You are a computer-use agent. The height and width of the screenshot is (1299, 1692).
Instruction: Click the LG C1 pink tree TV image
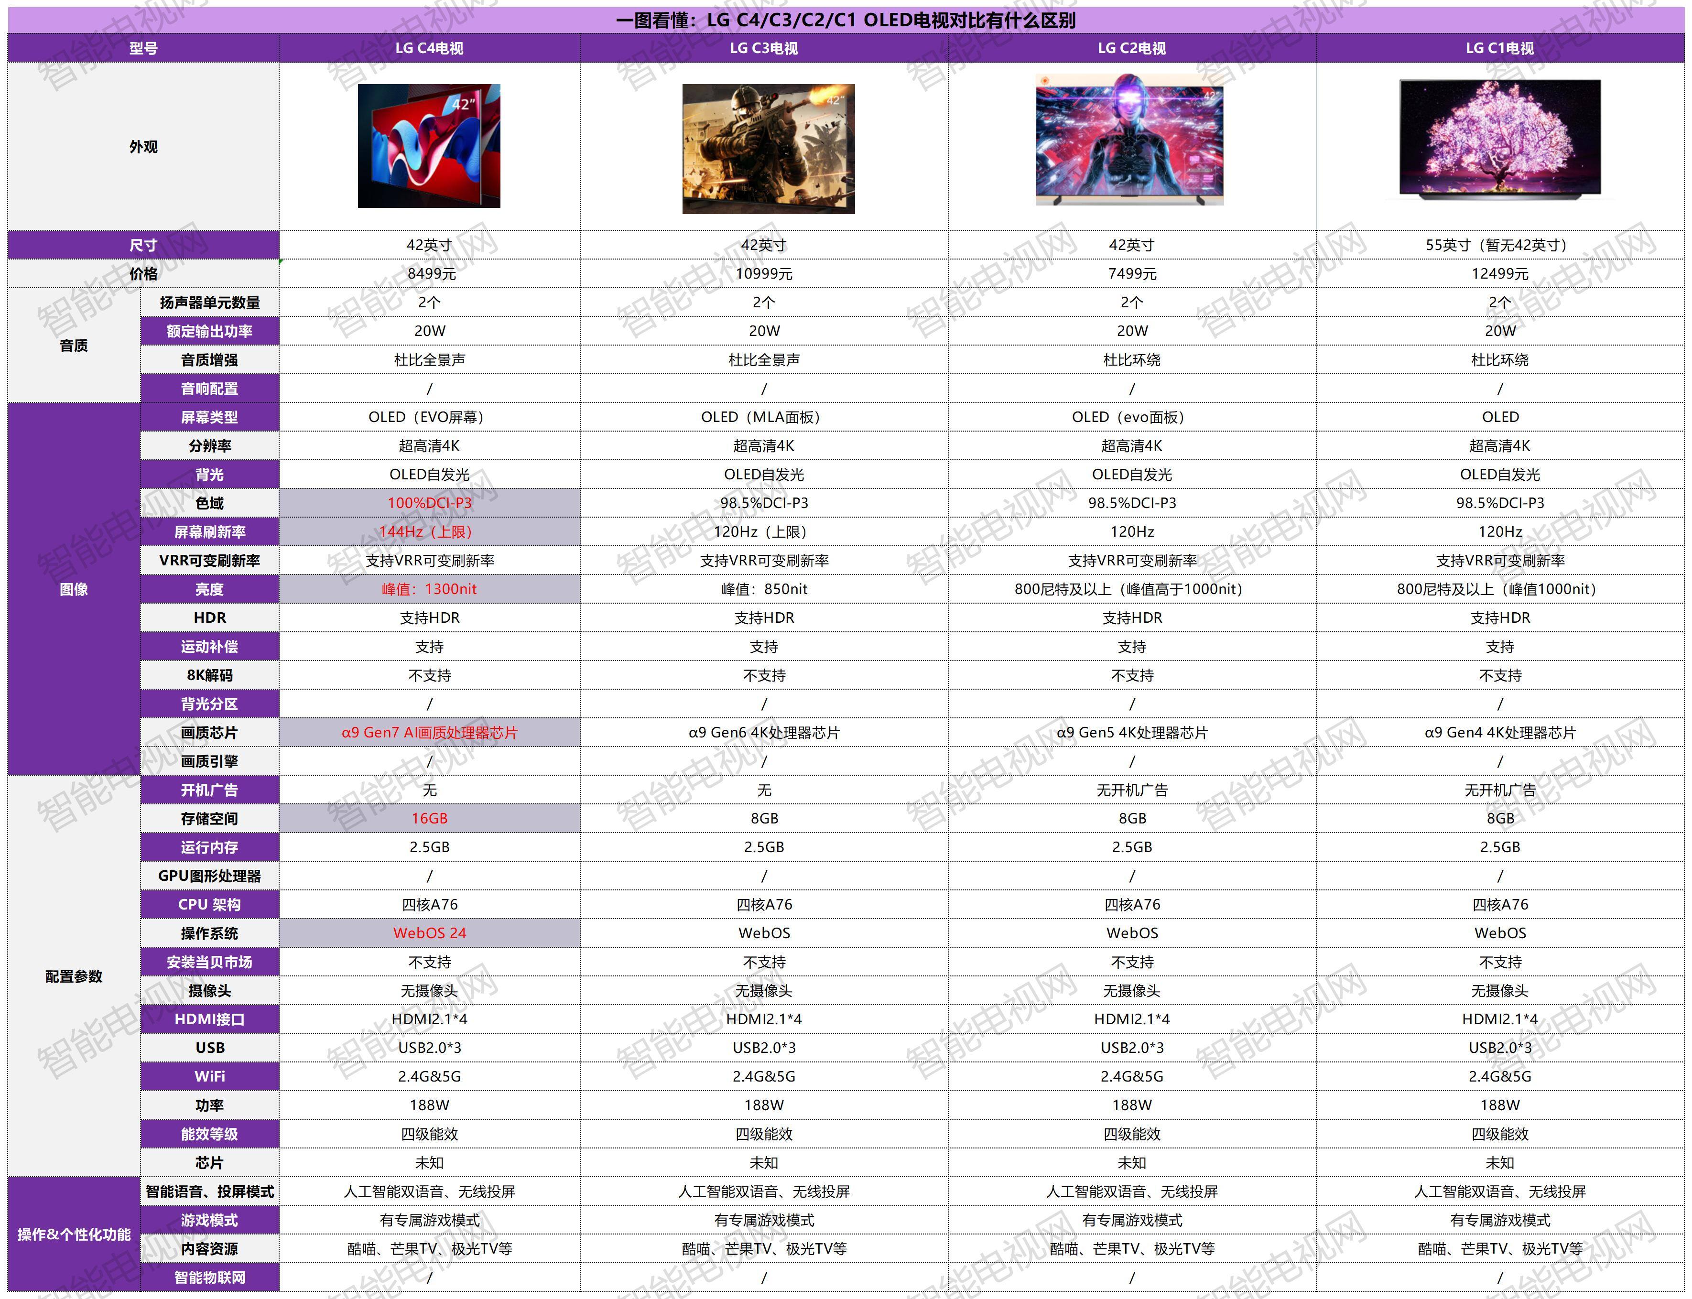click(1499, 139)
